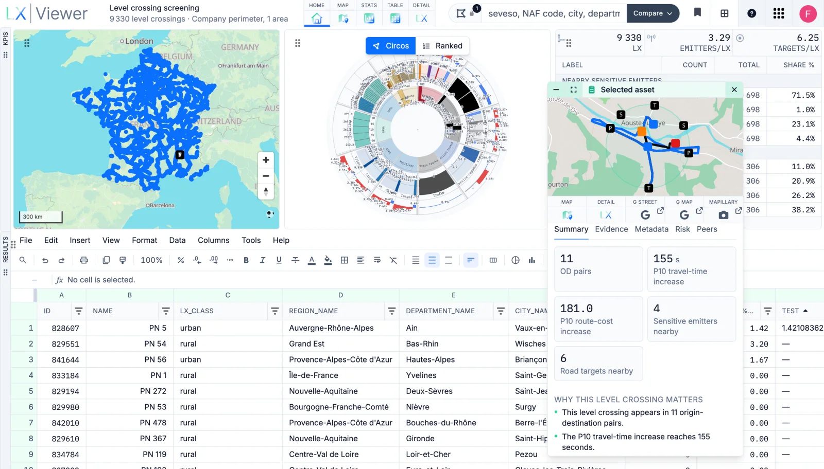Click the area filter flag icon
Screen dimensions: 824x469
(x=461, y=13)
